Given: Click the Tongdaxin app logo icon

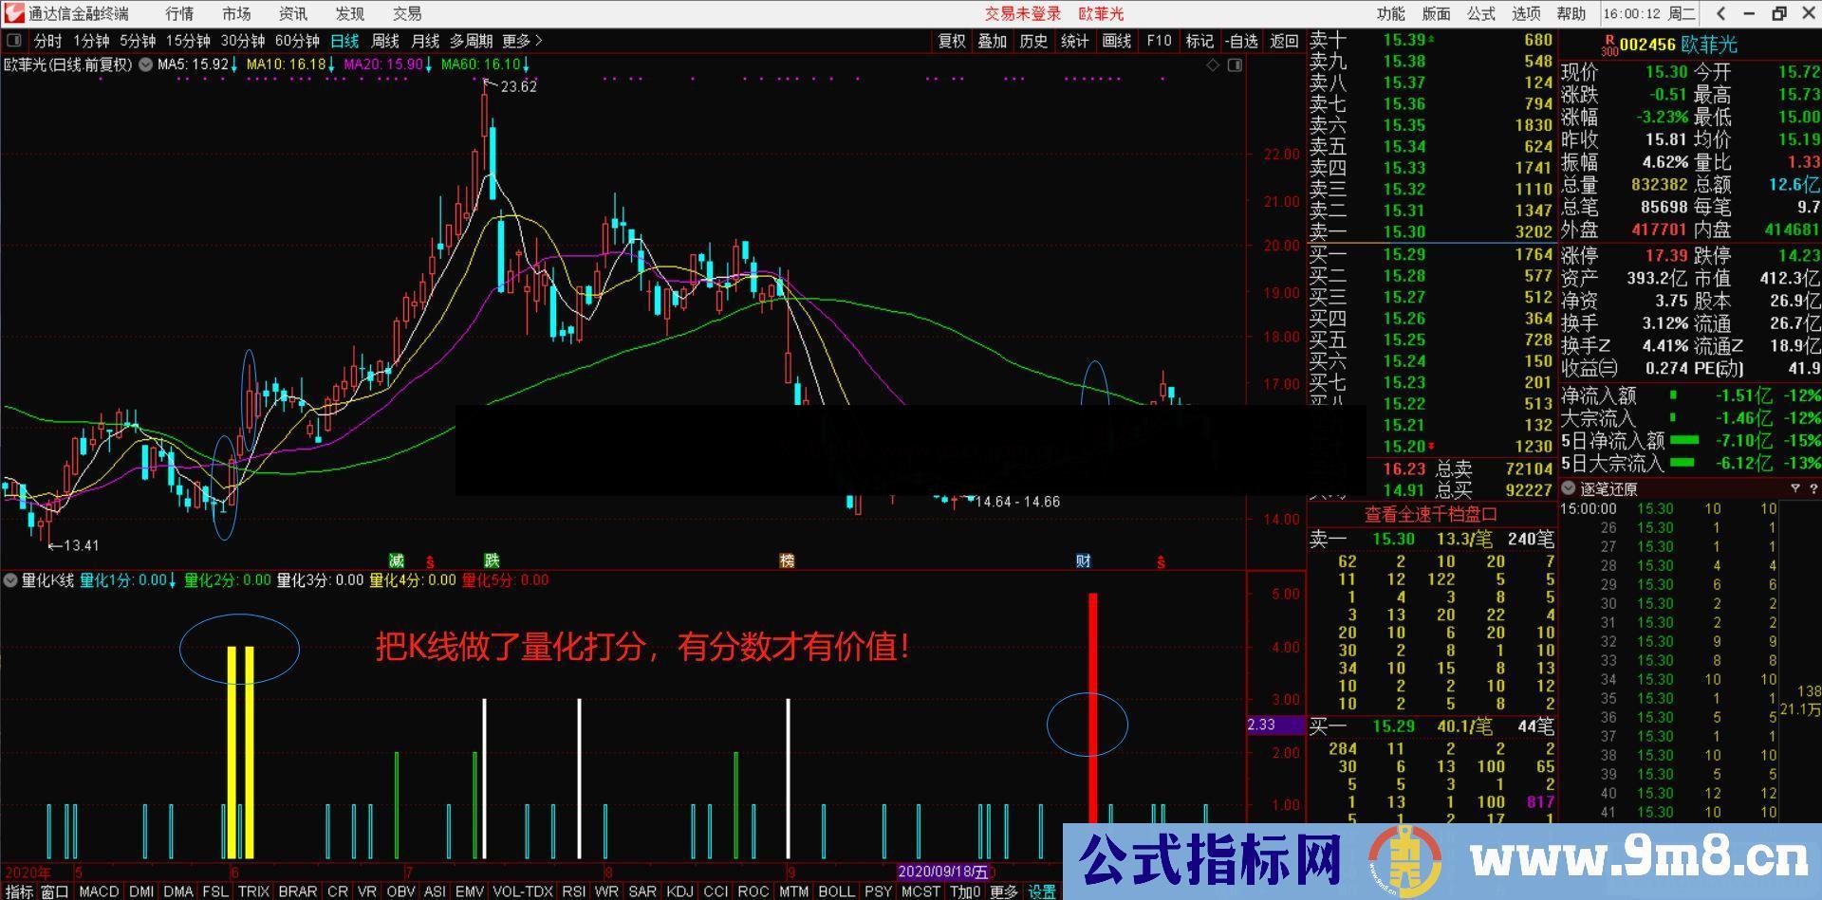Looking at the screenshot, I should coord(12,13).
